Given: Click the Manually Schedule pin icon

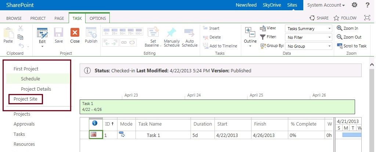Looking at the screenshot, I should pos(172,33).
